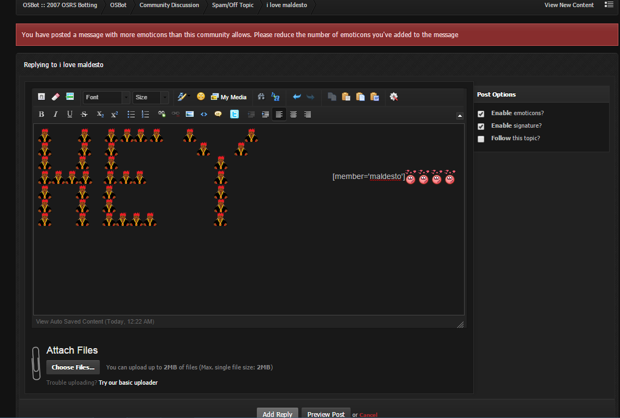Click Choose Files button
This screenshot has height=418, width=620.
tap(73, 367)
